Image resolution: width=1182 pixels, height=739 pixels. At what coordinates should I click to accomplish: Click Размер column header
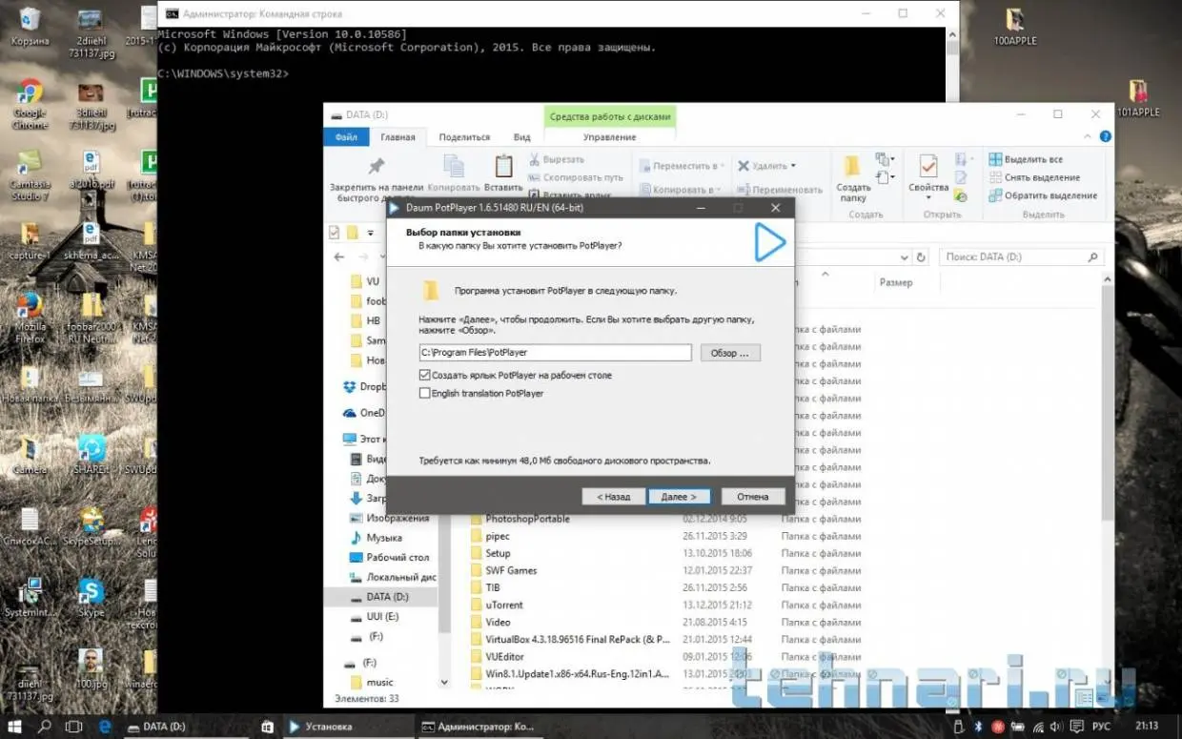tap(896, 282)
